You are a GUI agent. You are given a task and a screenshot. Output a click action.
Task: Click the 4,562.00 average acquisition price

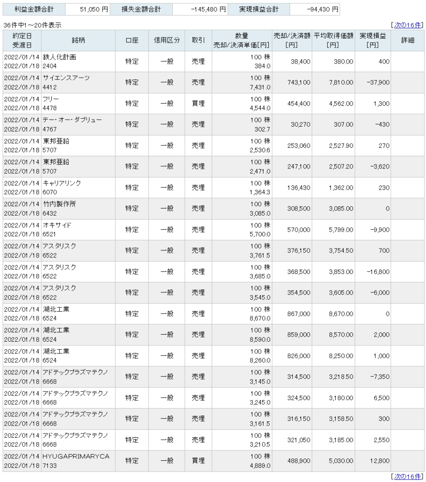[341, 104]
